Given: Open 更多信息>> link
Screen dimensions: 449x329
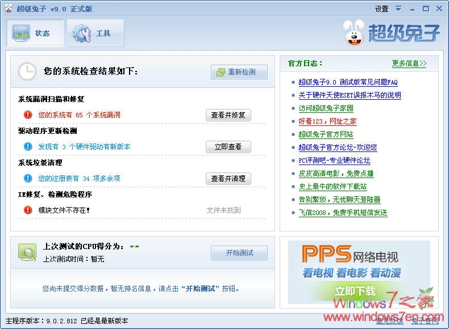Looking at the screenshot, I should 409,64.
